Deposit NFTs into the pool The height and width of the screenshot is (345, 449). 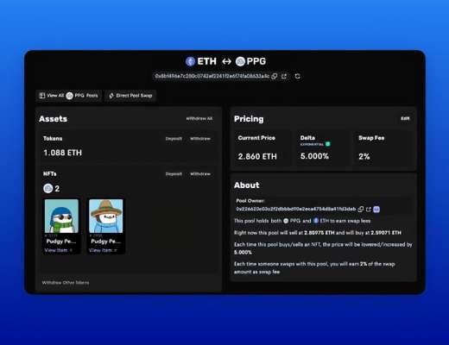pyautogui.click(x=174, y=174)
